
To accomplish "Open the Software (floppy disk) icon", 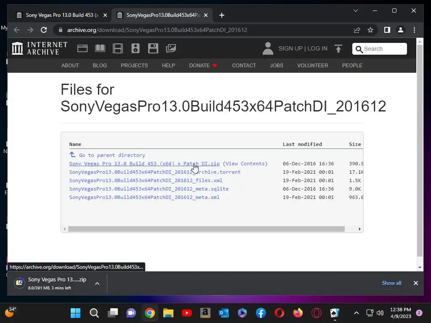I will [x=153, y=48].
